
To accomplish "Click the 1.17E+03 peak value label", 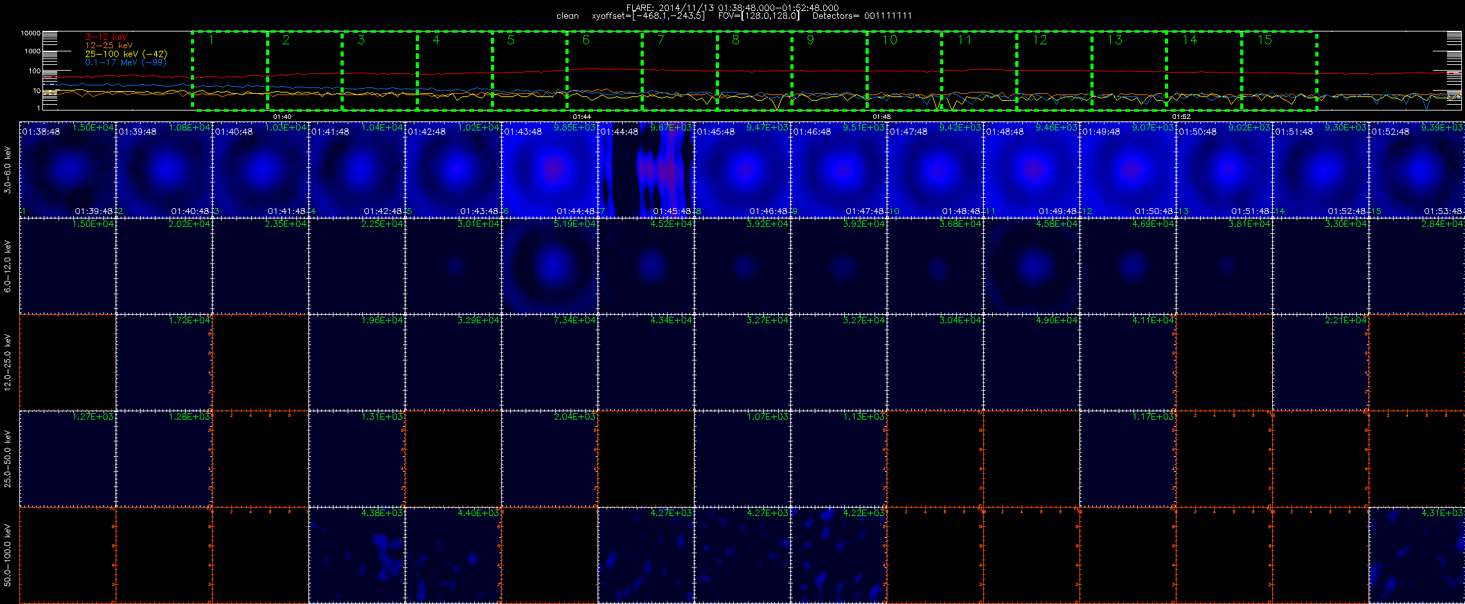I will tap(1153, 417).
